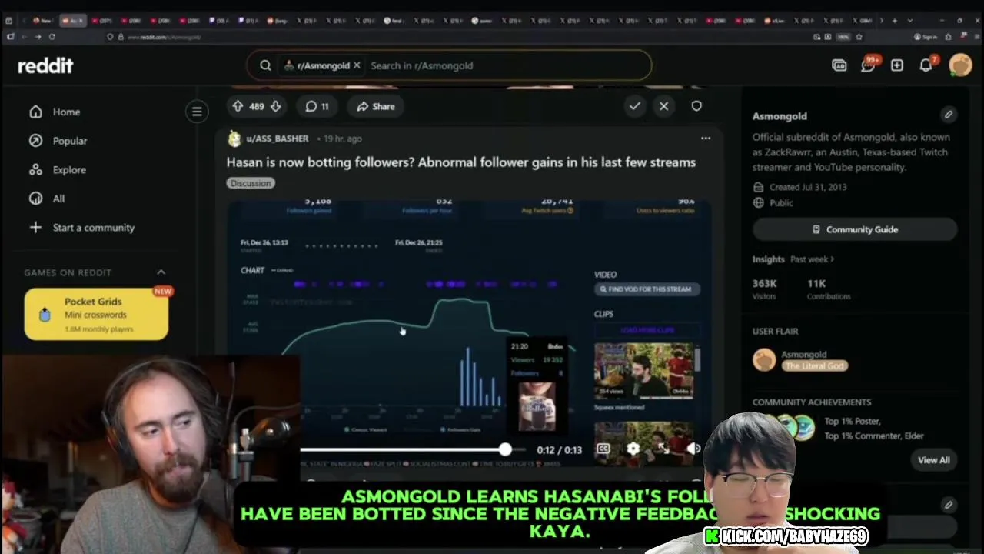Click the u/ASS_BASHER avatar
The image size is (984, 554).
point(234,138)
